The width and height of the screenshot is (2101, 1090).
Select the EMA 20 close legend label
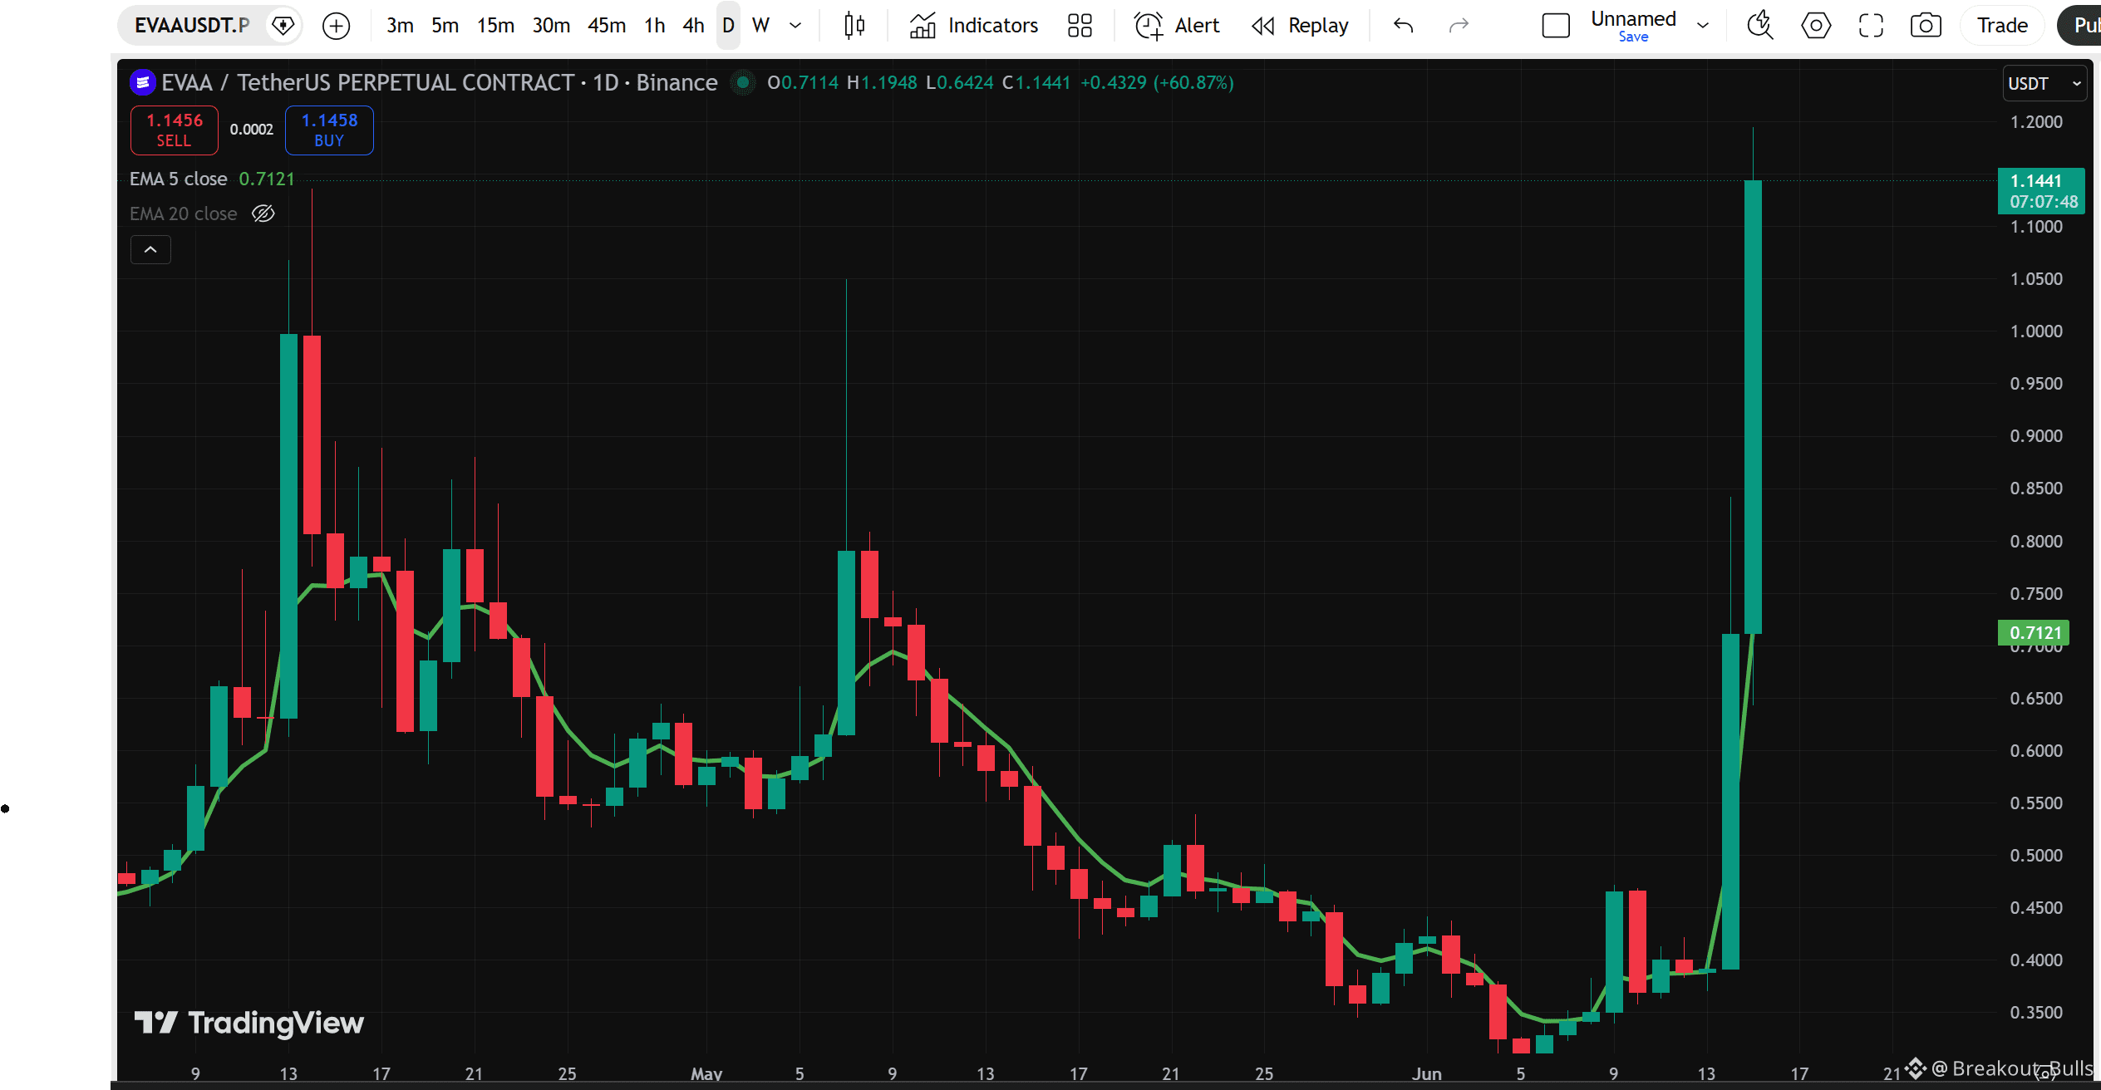[x=184, y=214]
